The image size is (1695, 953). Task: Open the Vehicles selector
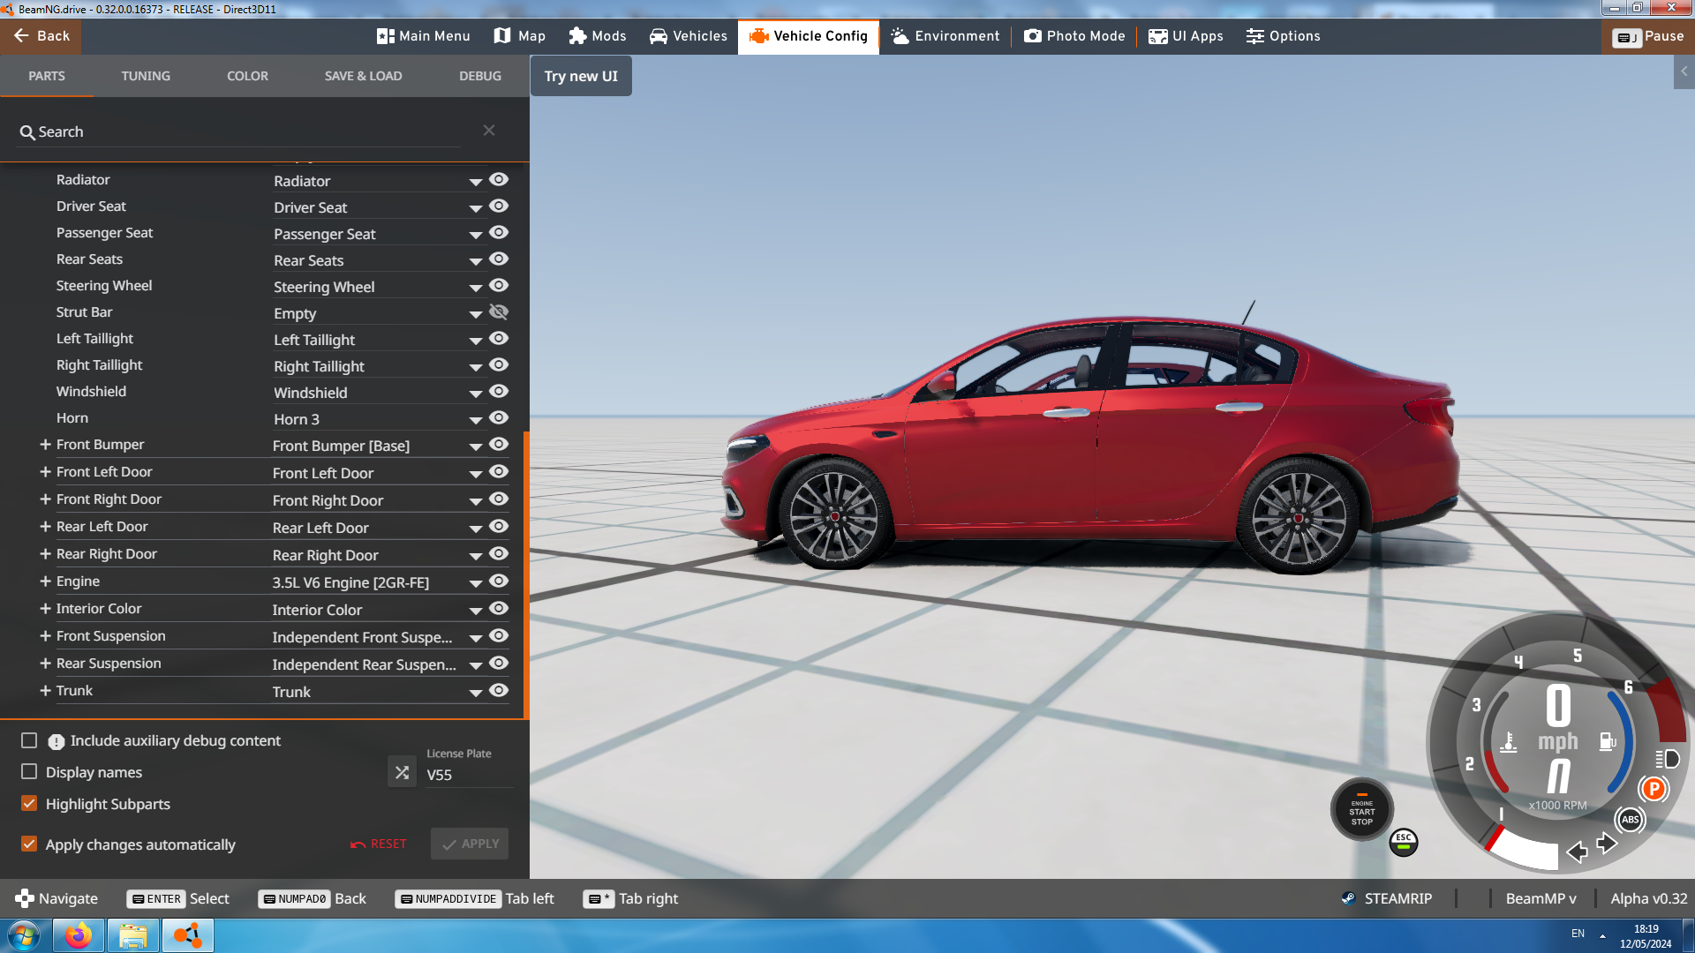689,36
